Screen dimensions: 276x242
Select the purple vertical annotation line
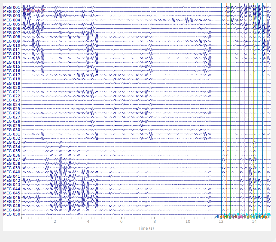pyautogui.click(x=235, y=111)
